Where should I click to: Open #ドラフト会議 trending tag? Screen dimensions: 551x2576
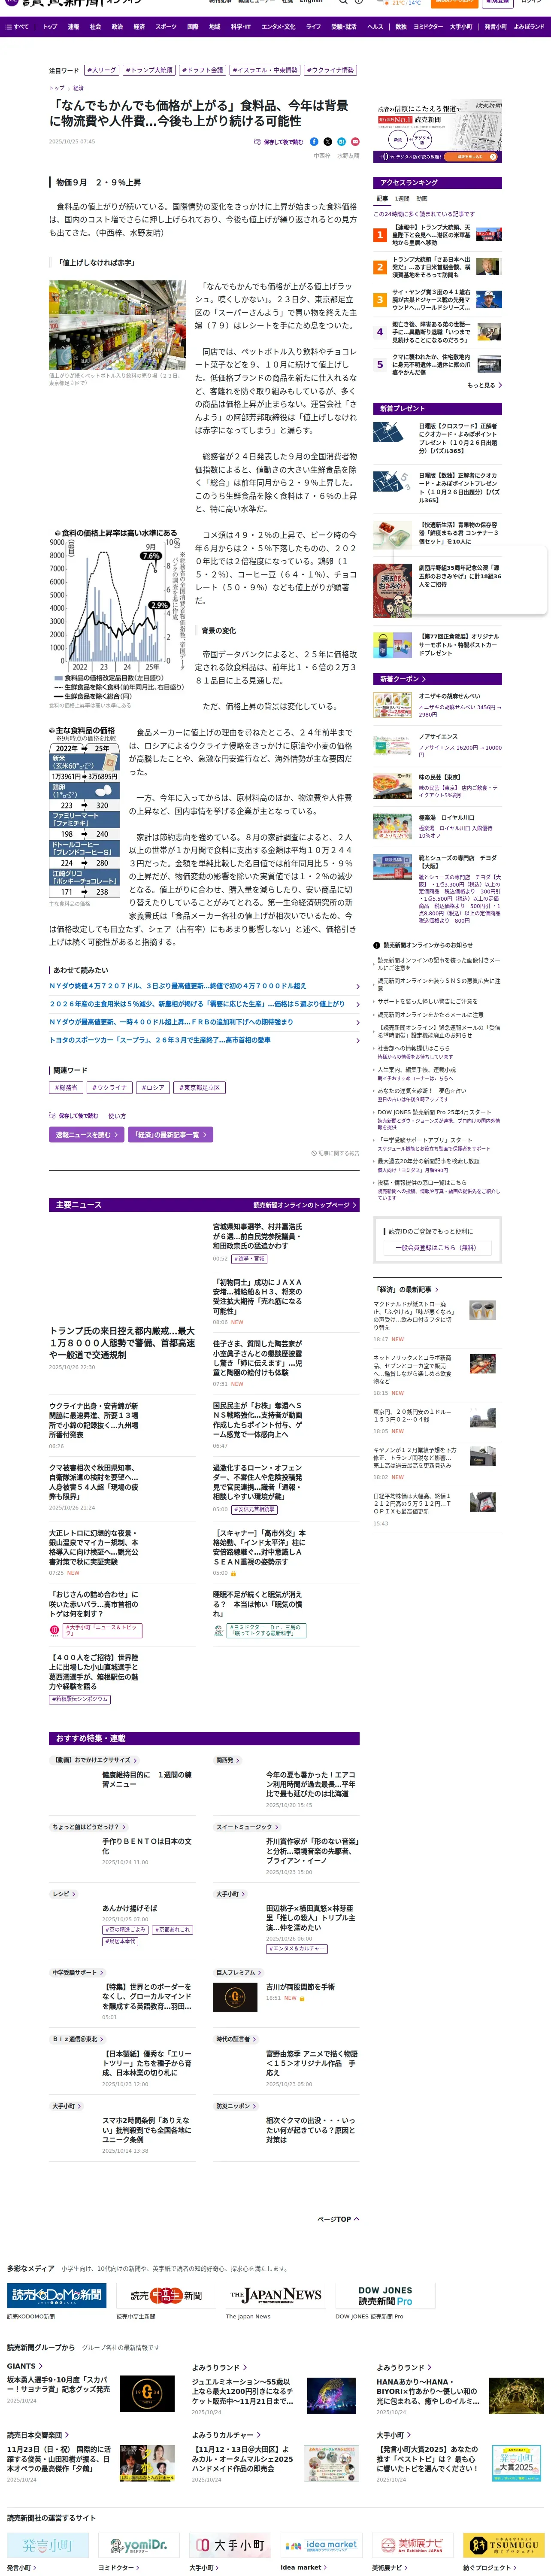click(203, 70)
